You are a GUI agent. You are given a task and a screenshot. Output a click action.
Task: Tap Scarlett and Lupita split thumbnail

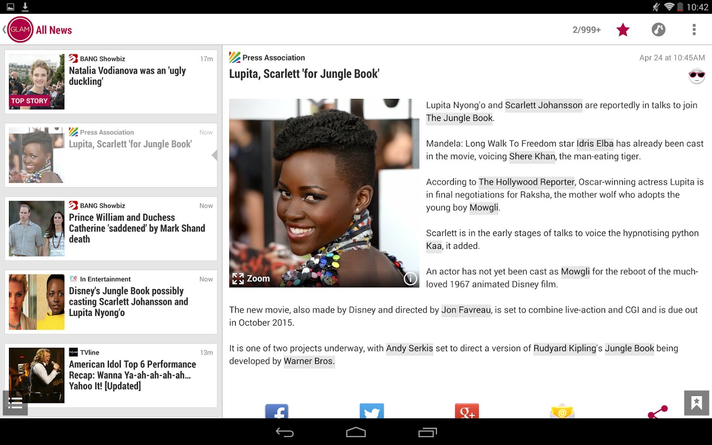pos(37,302)
